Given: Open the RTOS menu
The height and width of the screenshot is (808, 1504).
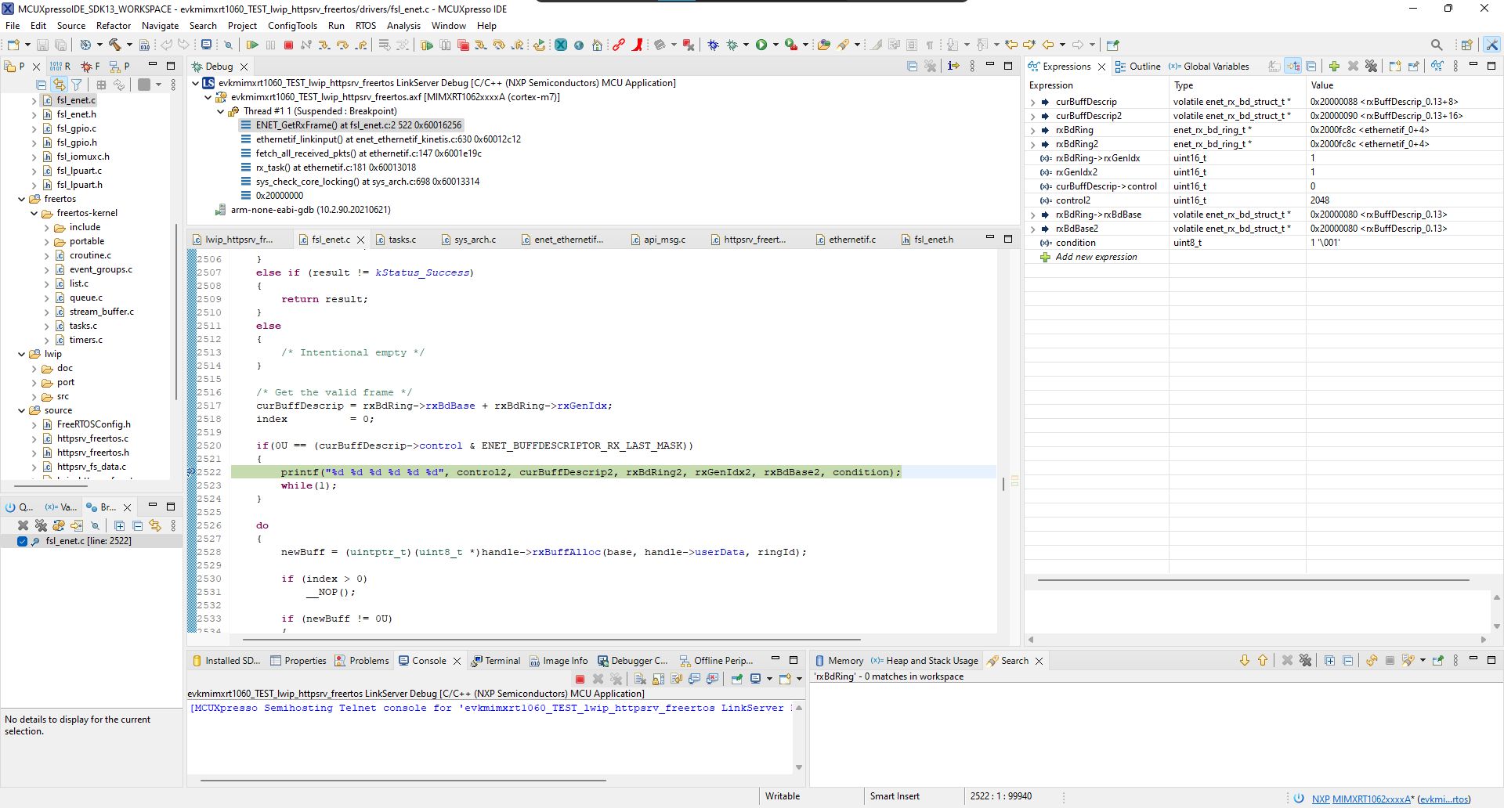Looking at the screenshot, I should (x=366, y=26).
